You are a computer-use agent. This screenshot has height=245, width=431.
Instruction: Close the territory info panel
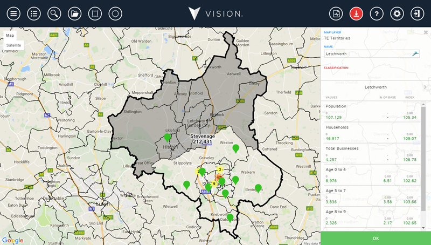(426, 32)
